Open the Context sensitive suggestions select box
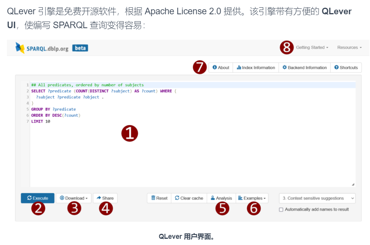 point(317,198)
